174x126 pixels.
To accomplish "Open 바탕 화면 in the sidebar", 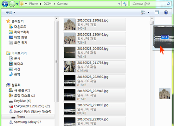I will click(x=21, y=37).
